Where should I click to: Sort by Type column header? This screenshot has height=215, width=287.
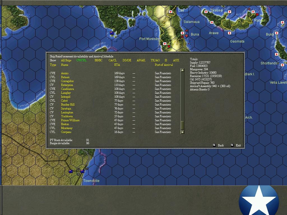point(53,65)
